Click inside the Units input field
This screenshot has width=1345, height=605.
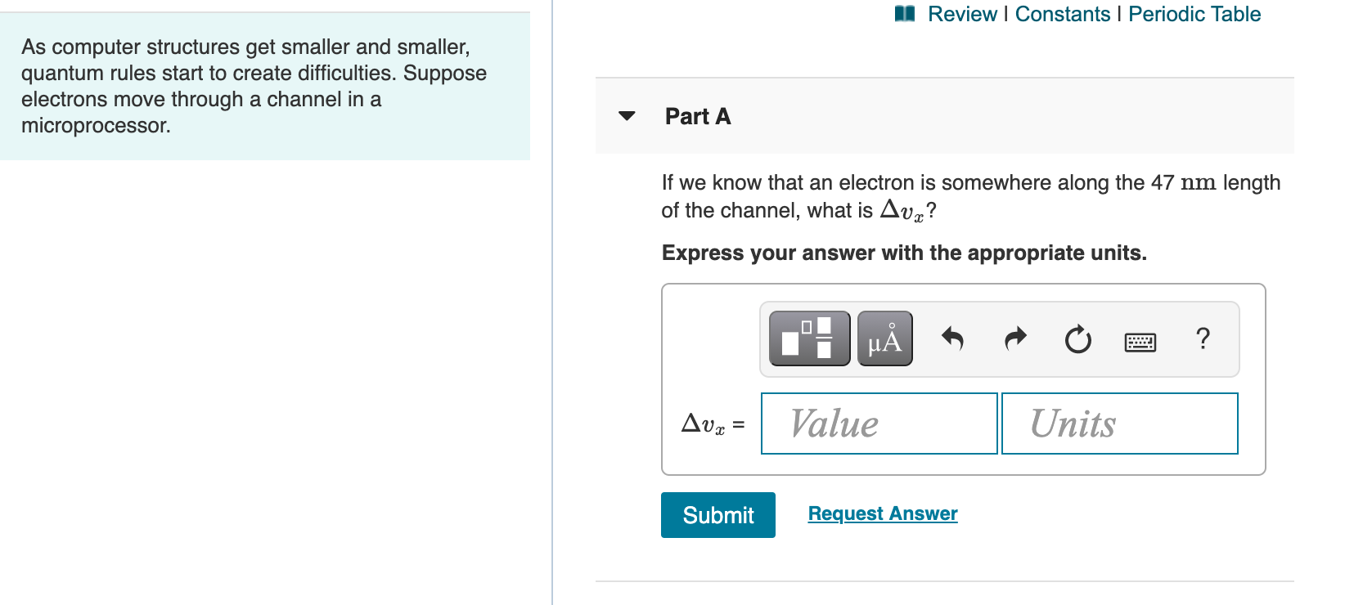1118,423
